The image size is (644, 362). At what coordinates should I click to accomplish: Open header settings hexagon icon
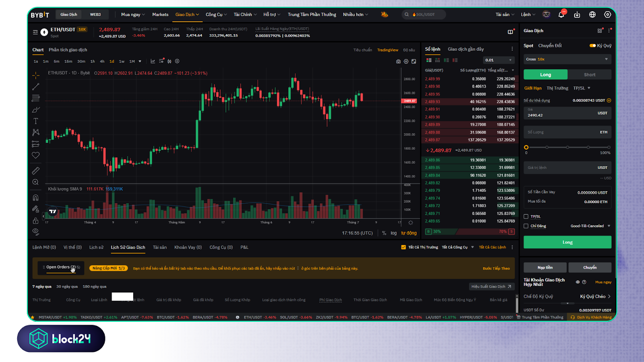point(608,14)
